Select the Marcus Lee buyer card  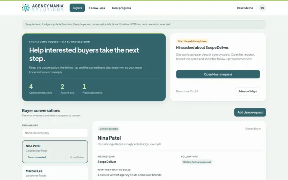point(55,173)
